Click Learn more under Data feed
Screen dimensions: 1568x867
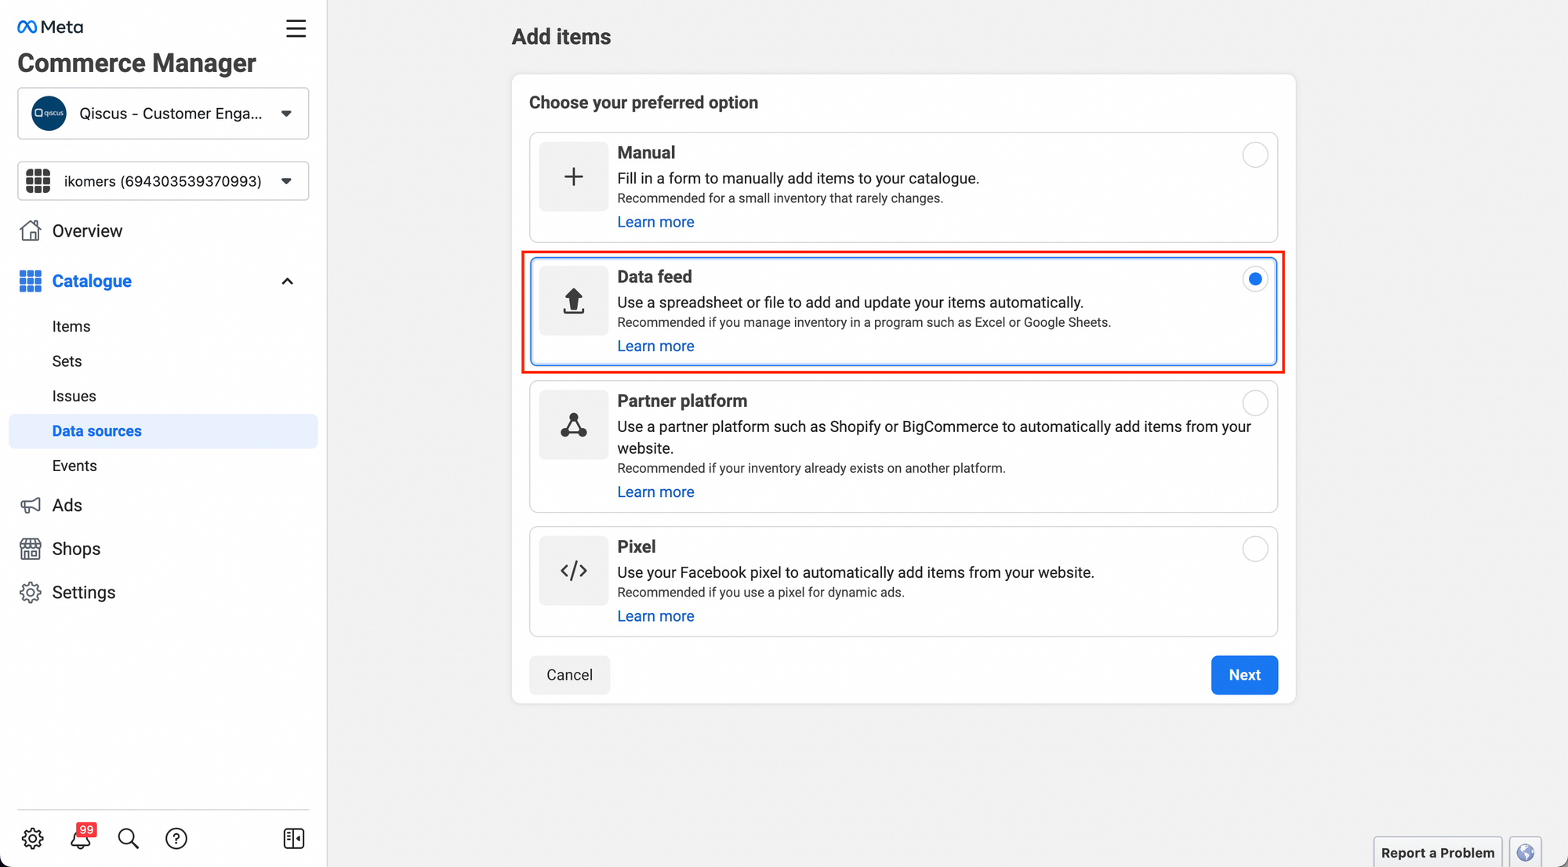(655, 346)
